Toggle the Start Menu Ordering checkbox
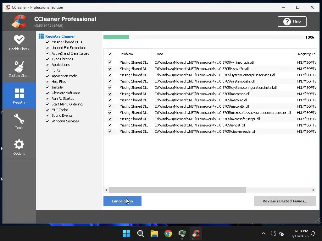Screen dimensions: 322x241 point(47,104)
